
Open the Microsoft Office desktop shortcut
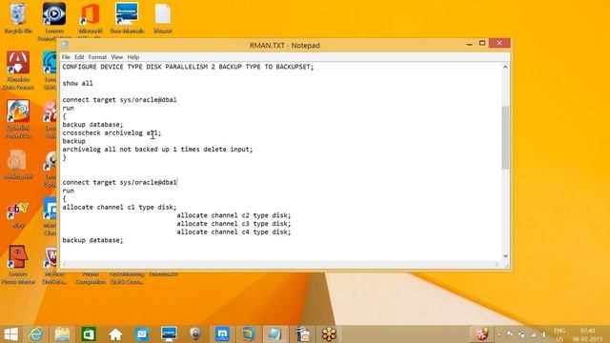coord(90,19)
